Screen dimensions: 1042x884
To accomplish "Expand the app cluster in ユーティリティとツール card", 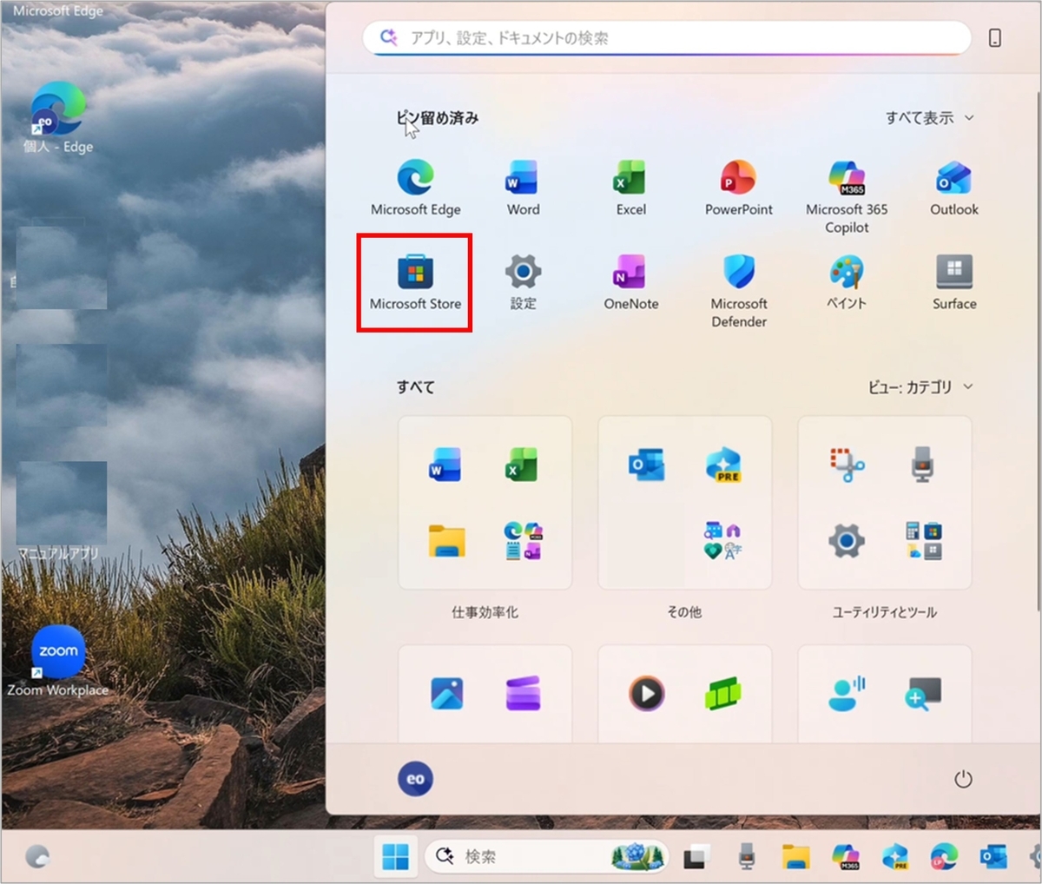I will pos(923,540).
